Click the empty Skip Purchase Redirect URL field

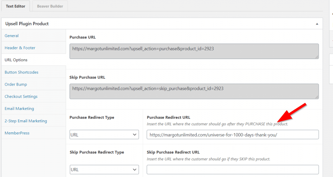tap(233, 170)
